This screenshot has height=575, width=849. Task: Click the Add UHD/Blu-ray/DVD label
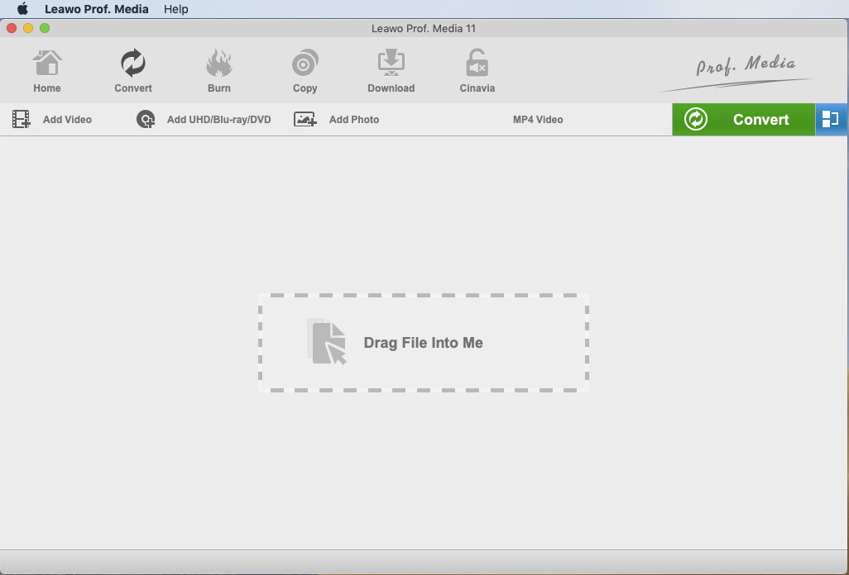[218, 120]
